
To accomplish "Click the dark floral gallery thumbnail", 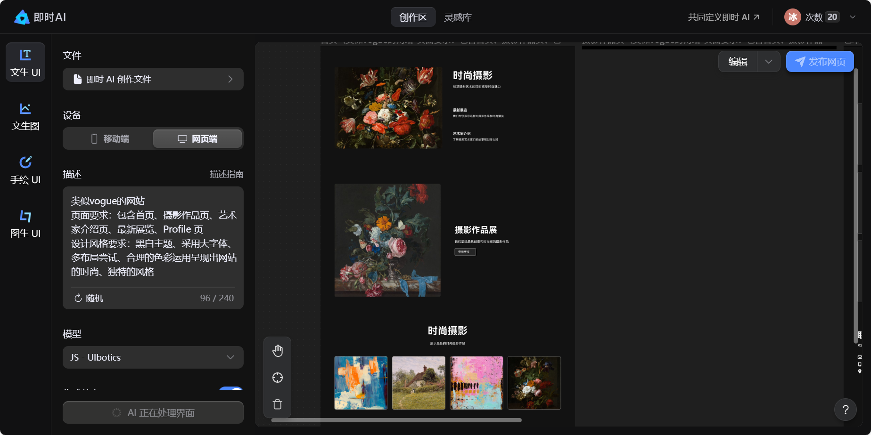I will coord(534,383).
